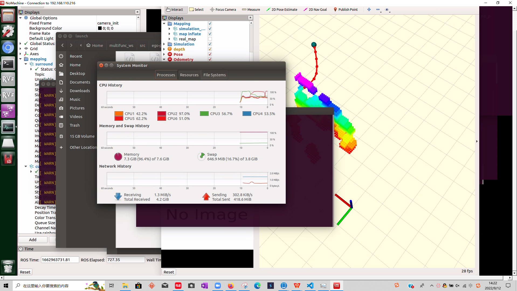Expand the Axes display item
The width and height of the screenshot is (517, 291).
point(20,54)
